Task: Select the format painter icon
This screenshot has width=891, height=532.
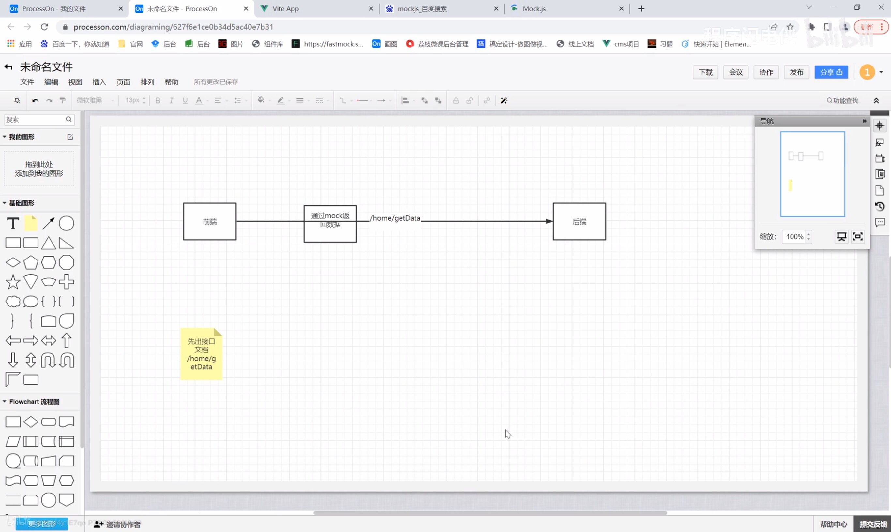Action: pyautogui.click(x=63, y=101)
